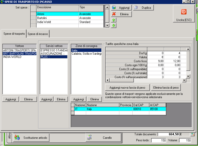Move the selected set up with green arrow
This screenshot has height=146, width=198.
(114, 20)
